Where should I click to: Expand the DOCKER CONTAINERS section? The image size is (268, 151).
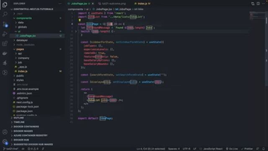tap(26, 127)
